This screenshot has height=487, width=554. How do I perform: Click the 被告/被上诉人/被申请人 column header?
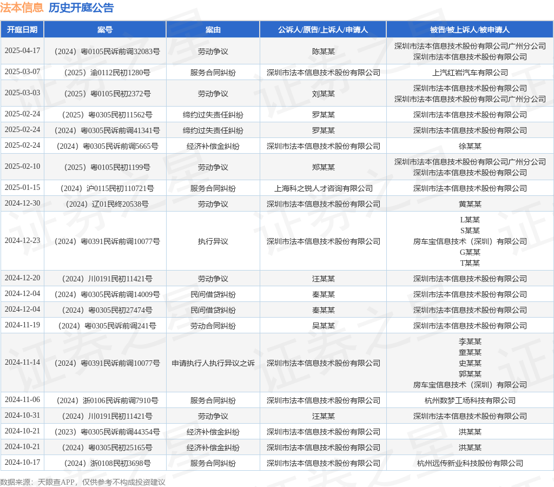470,30
